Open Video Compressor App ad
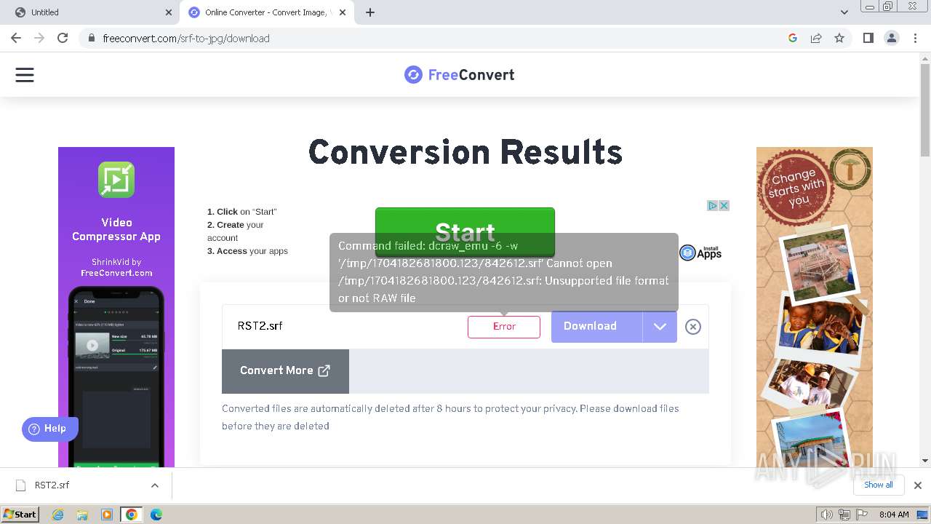931x524 pixels. coord(116,307)
